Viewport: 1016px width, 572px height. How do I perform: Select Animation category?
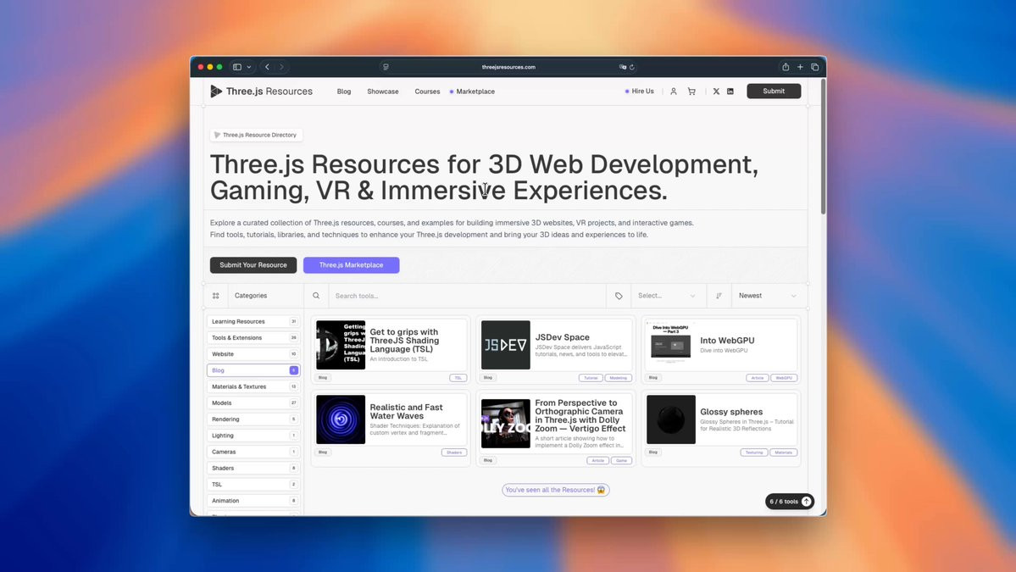click(x=253, y=501)
